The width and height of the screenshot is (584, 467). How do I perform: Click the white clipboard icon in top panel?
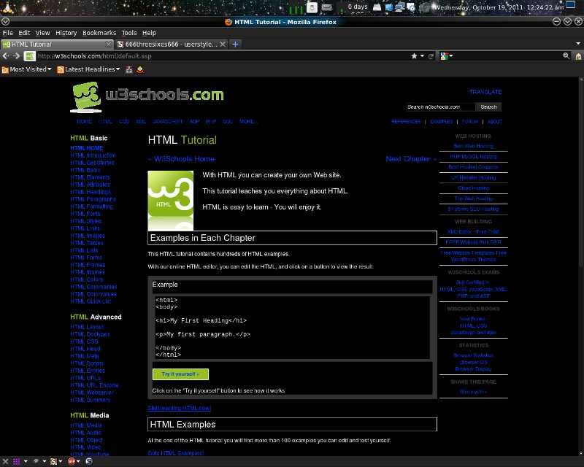pyautogui.click(x=312, y=7)
